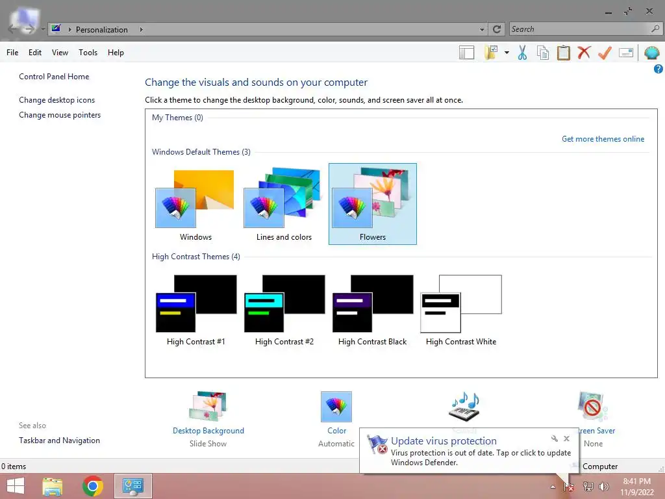The height and width of the screenshot is (499, 665).
Task: Click the Control Panel icon in address bar
Action: [56, 29]
